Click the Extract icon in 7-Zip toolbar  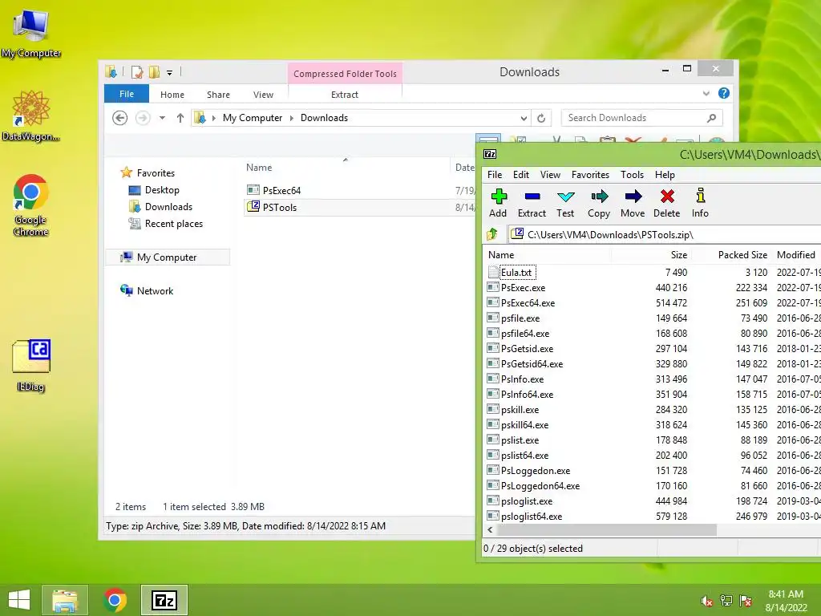coord(532,203)
